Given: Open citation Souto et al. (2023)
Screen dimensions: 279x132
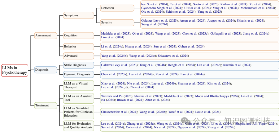Looking at the screenshot, I should (205, 4).
